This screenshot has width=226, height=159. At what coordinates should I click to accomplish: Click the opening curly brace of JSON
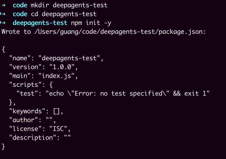point(4,49)
